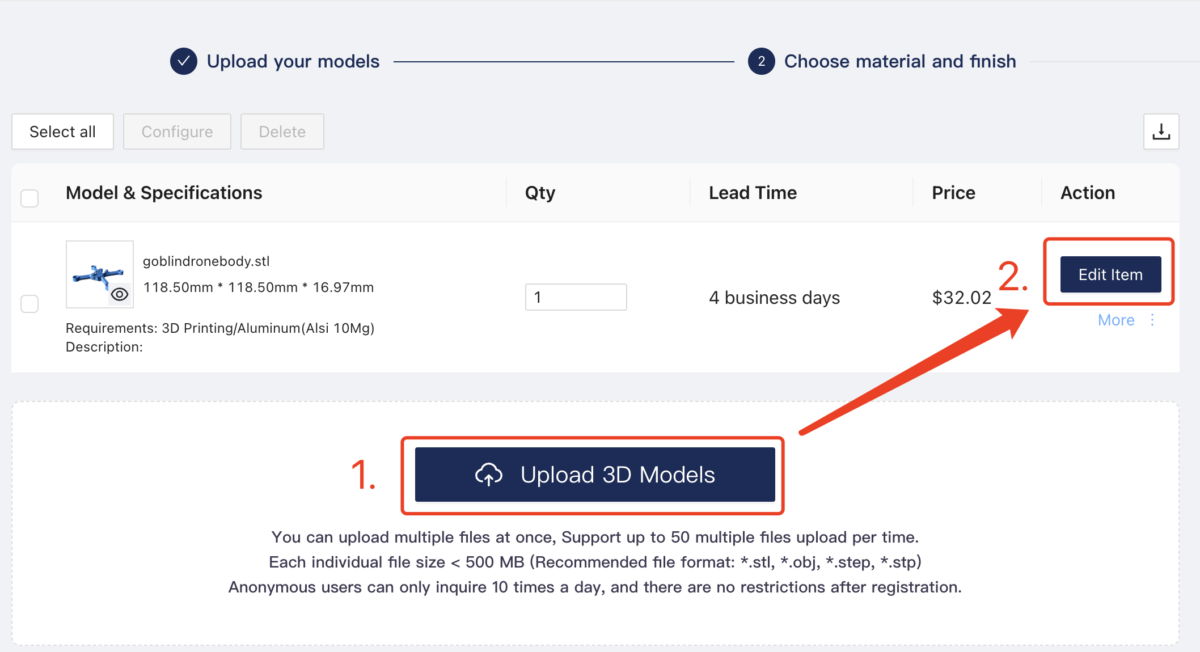The height and width of the screenshot is (652, 1200).
Task: Click the Select all button
Action: coord(62,132)
